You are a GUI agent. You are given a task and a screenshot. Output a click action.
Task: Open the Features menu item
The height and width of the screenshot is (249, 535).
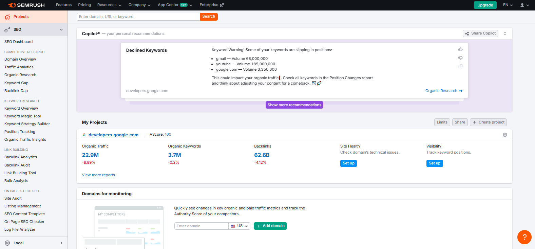click(64, 5)
